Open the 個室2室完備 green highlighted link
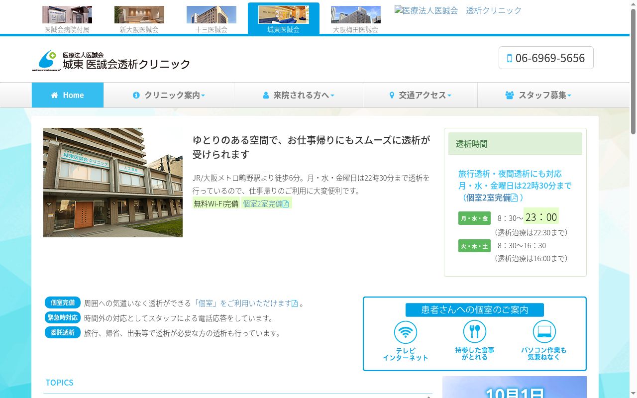The width and height of the screenshot is (637, 398). 266,203
